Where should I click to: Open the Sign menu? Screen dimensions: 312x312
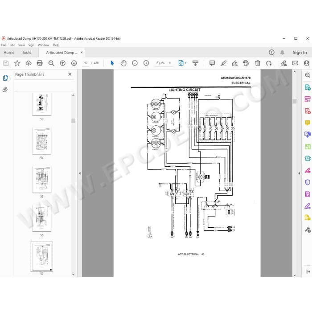coord(31,45)
